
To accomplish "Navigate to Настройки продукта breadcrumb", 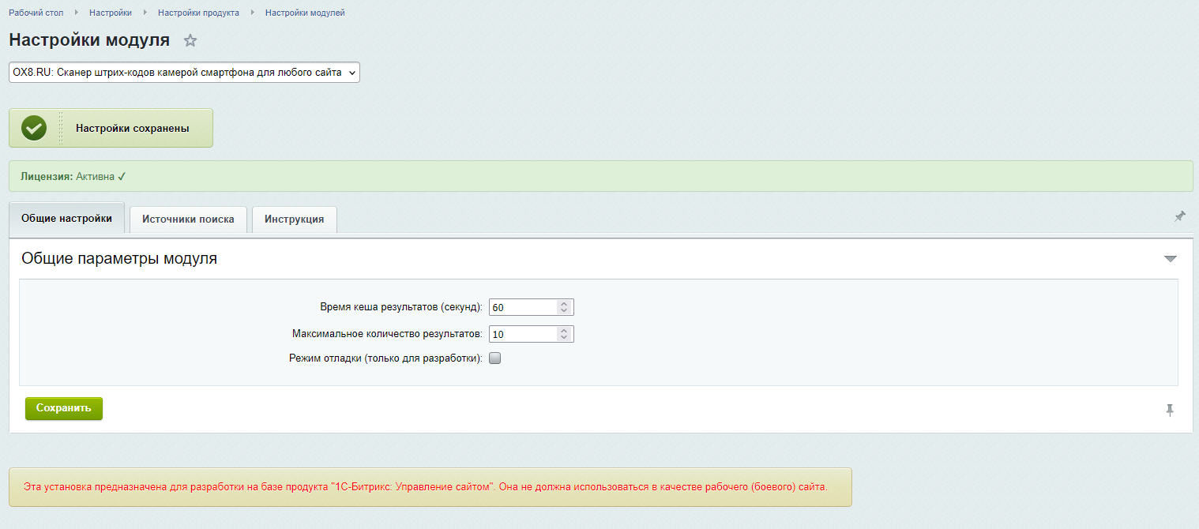I will [x=198, y=13].
